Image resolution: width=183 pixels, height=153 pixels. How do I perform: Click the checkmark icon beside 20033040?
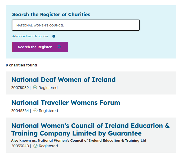point(35,146)
